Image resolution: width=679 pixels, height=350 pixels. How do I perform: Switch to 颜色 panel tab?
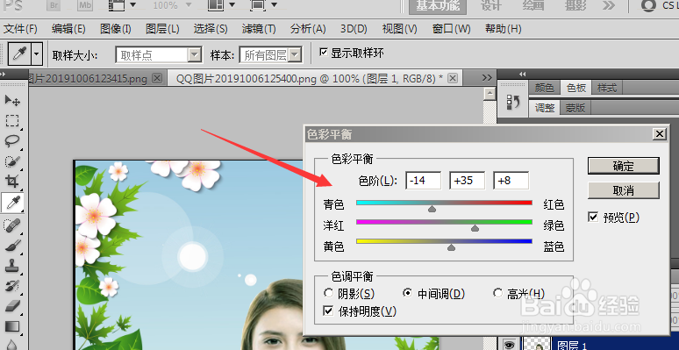click(544, 88)
